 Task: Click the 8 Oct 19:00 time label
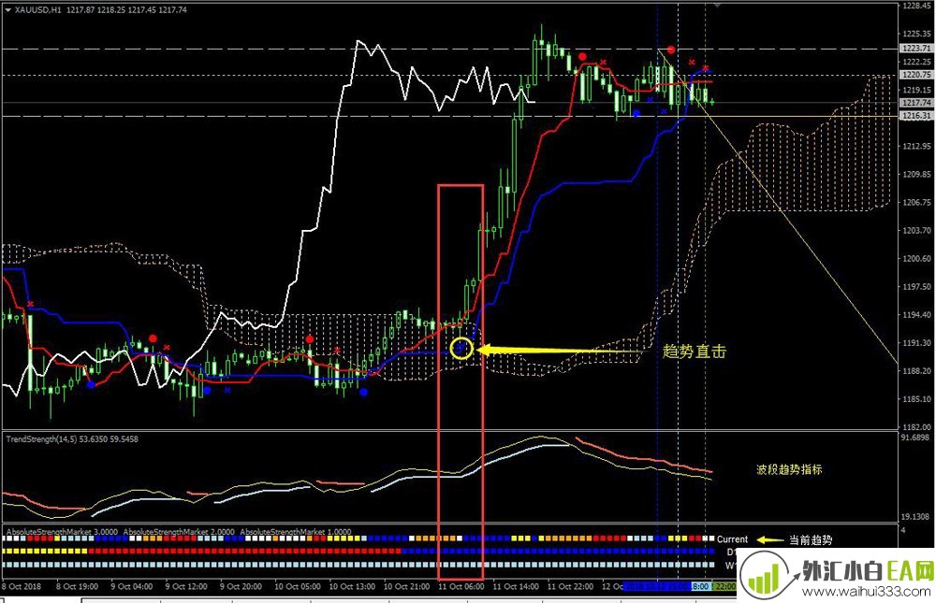click(77, 586)
